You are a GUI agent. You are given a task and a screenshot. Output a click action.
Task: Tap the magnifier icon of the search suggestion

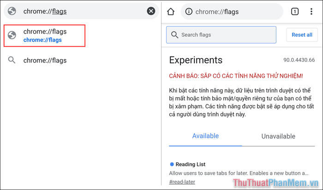[x=12, y=60]
